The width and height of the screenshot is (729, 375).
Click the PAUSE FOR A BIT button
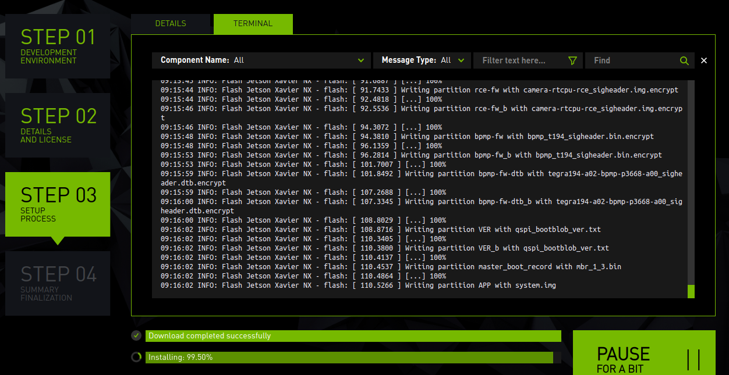pyautogui.click(x=644, y=353)
